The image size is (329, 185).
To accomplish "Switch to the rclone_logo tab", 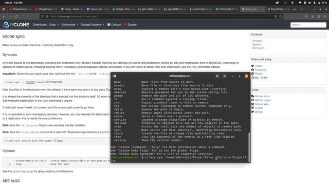I will (201, 9).
